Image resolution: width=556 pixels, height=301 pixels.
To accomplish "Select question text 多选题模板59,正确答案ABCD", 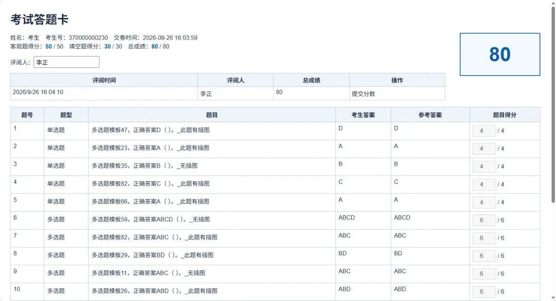I will point(132,219).
